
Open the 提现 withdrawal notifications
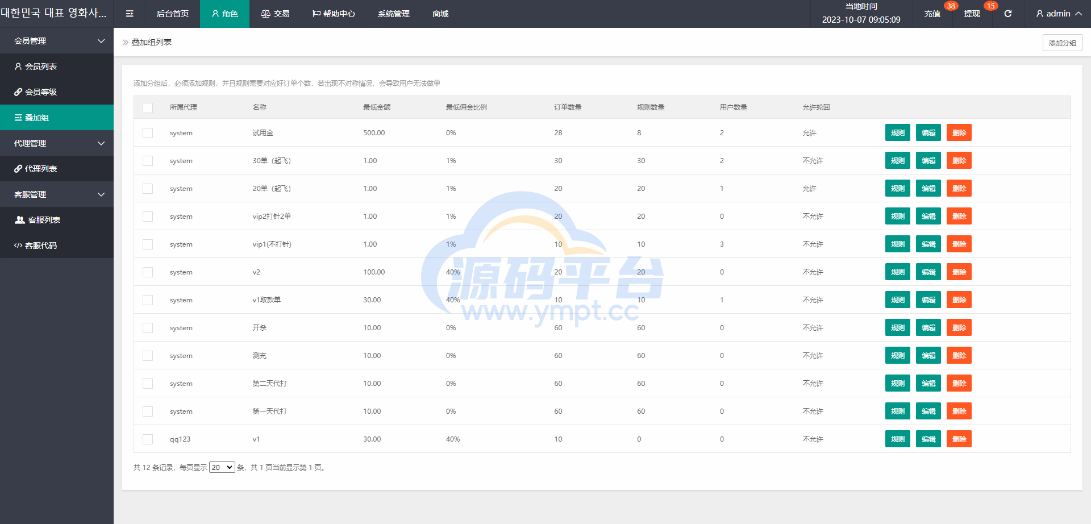coord(972,14)
